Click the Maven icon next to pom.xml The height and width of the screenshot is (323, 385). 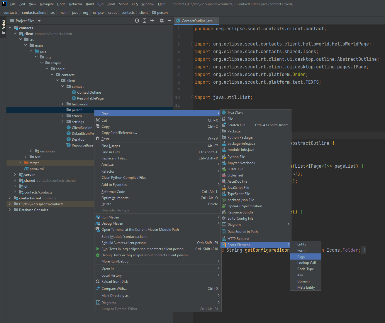pos(27,169)
